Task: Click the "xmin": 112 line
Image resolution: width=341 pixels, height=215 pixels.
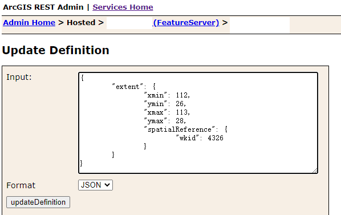Action: point(167,95)
